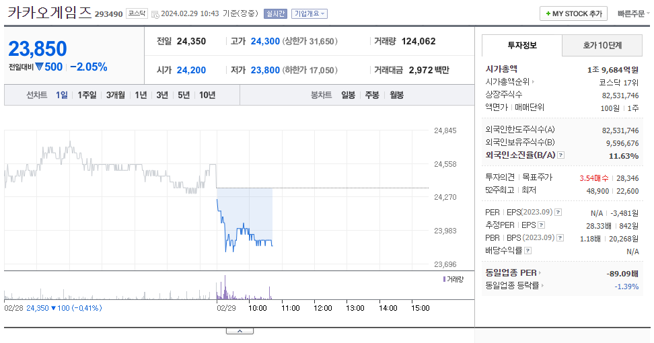Show the 월봉 candlestick chart
Screen dimensions: 654x343
click(x=397, y=95)
